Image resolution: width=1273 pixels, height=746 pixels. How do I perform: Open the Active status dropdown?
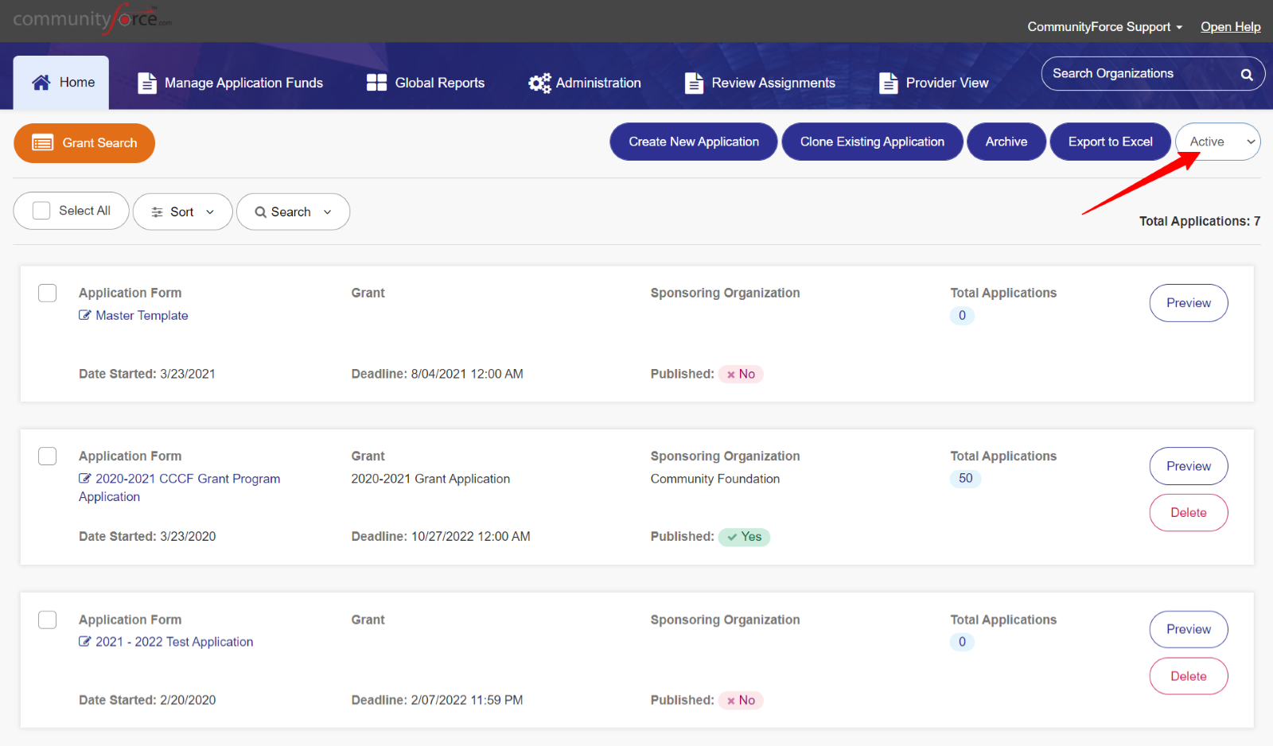click(x=1217, y=142)
